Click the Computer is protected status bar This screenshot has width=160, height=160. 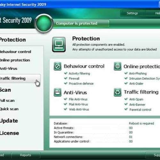(x=81, y=23)
